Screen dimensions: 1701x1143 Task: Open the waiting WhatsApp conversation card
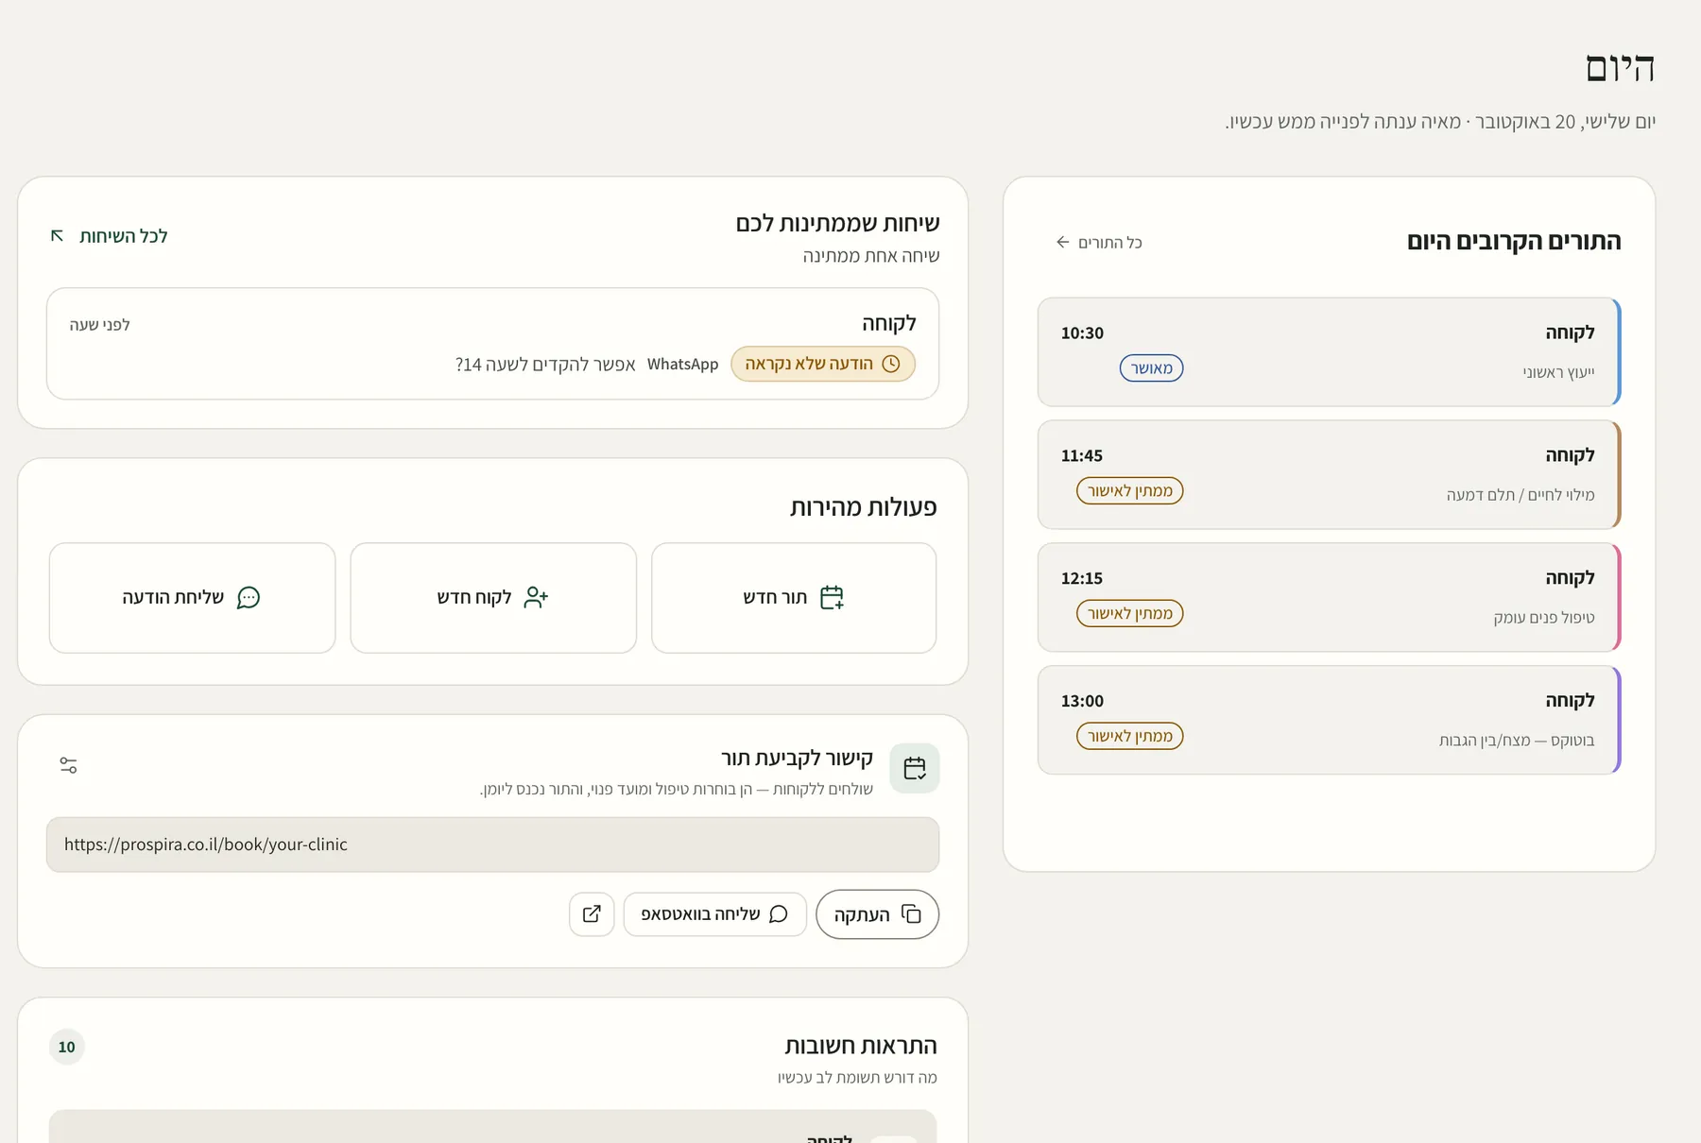click(493, 344)
